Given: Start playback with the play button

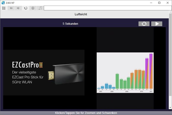Looking at the screenshot, I should coord(157,24).
